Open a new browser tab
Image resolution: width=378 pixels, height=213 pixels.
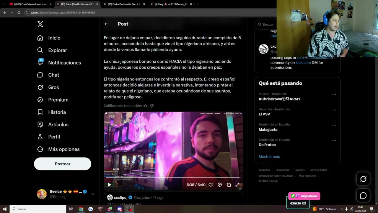pos(198,4)
